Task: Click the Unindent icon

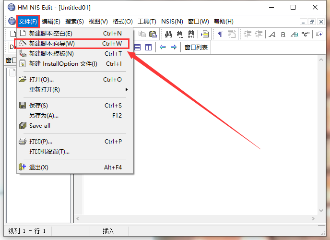Action: coord(259,34)
